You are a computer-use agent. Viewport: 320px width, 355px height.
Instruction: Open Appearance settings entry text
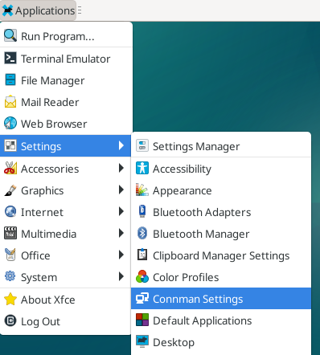(x=183, y=190)
